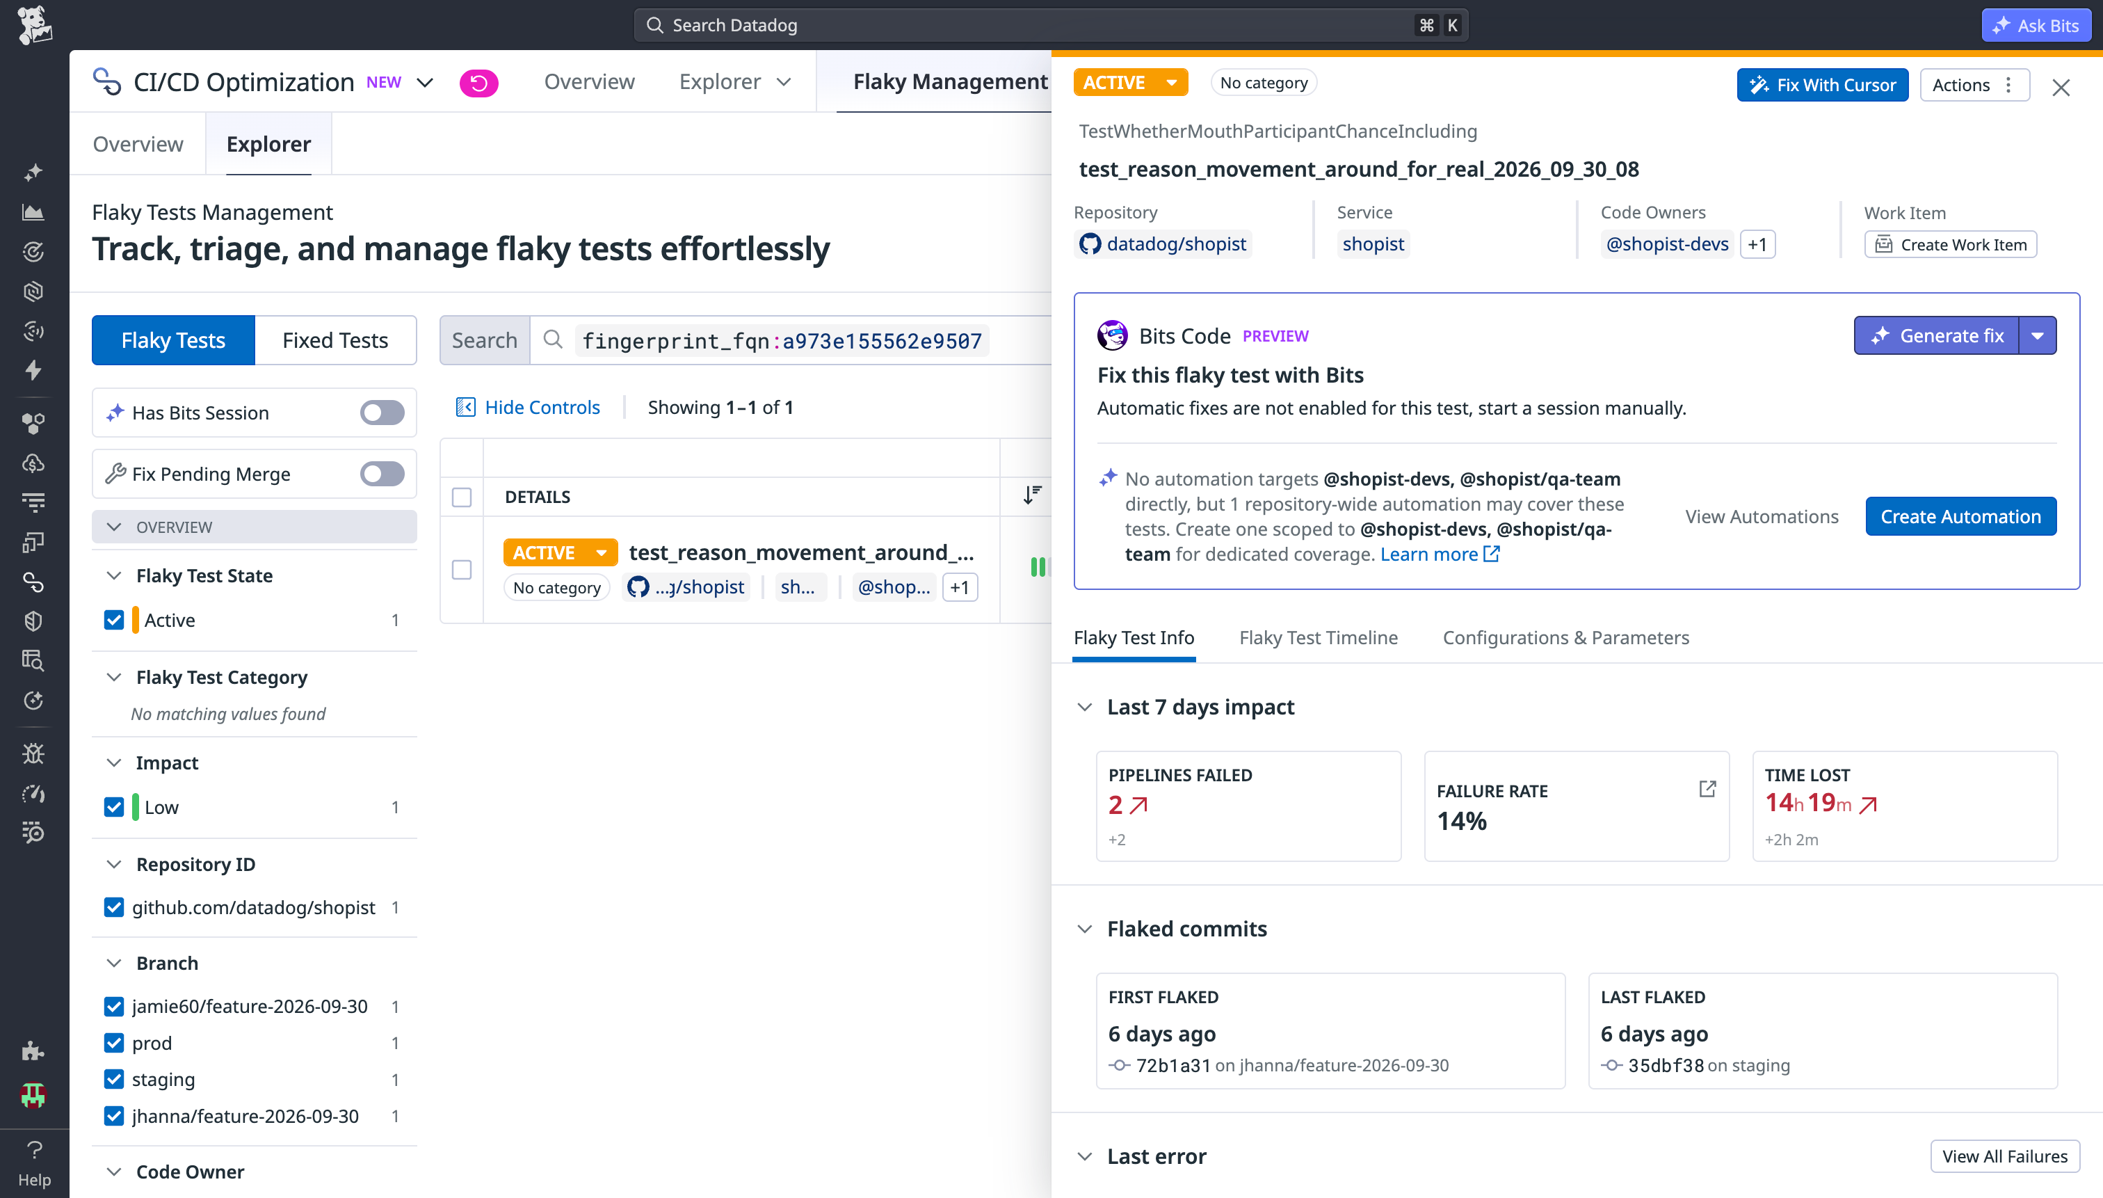Open the ACTIVE status dropdown in side panel

coord(1131,82)
